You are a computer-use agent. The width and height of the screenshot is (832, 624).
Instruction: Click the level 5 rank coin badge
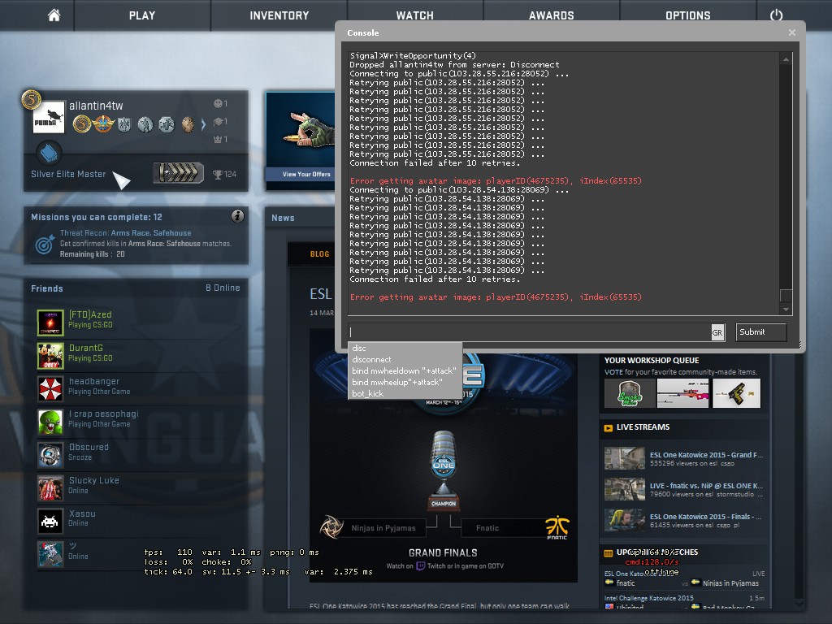[32, 99]
